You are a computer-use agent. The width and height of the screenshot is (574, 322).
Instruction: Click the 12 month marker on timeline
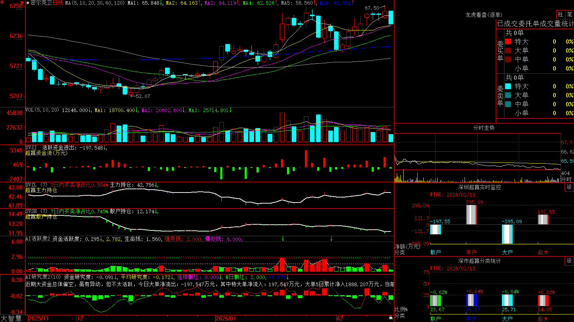click(80, 318)
